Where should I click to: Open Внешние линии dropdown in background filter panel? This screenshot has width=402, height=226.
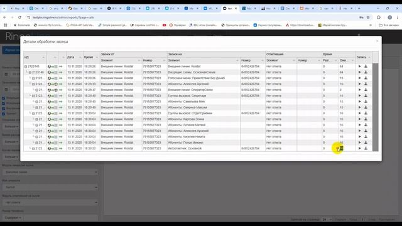(50, 172)
